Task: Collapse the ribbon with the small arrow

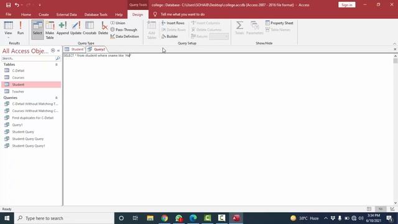Action: (394, 44)
